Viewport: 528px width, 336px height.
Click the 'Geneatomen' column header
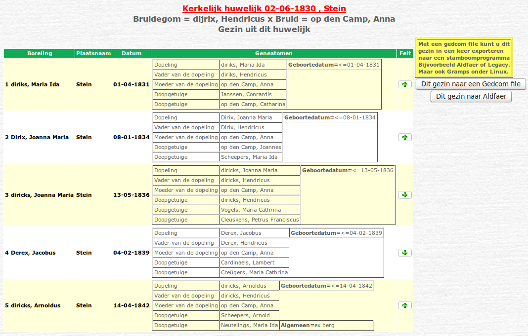click(273, 53)
